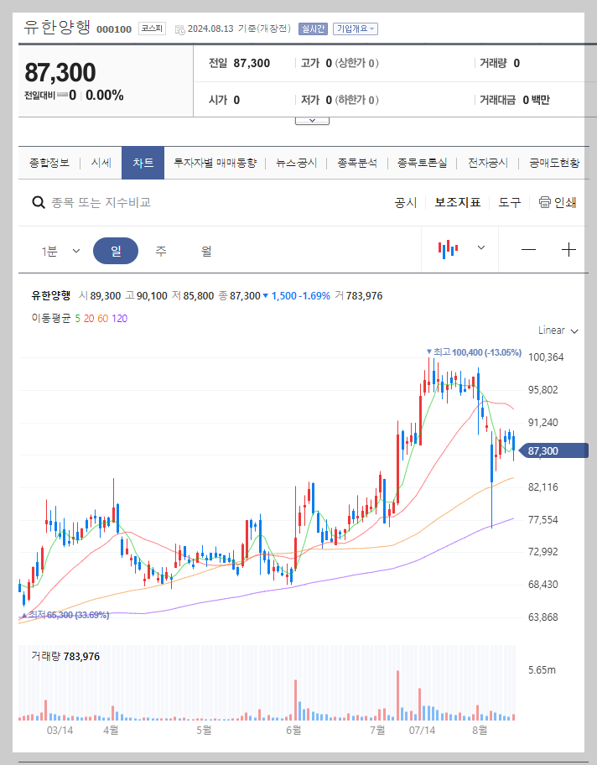597x765 pixels.
Task: Select the candlestick chart style icon
Action: [449, 249]
